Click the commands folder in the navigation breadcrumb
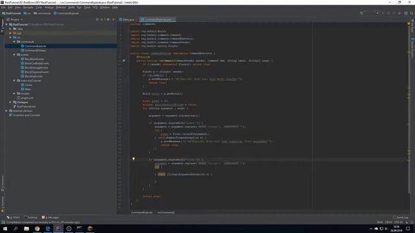The width and height of the screenshot is (415, 233). tap(42, 13)
